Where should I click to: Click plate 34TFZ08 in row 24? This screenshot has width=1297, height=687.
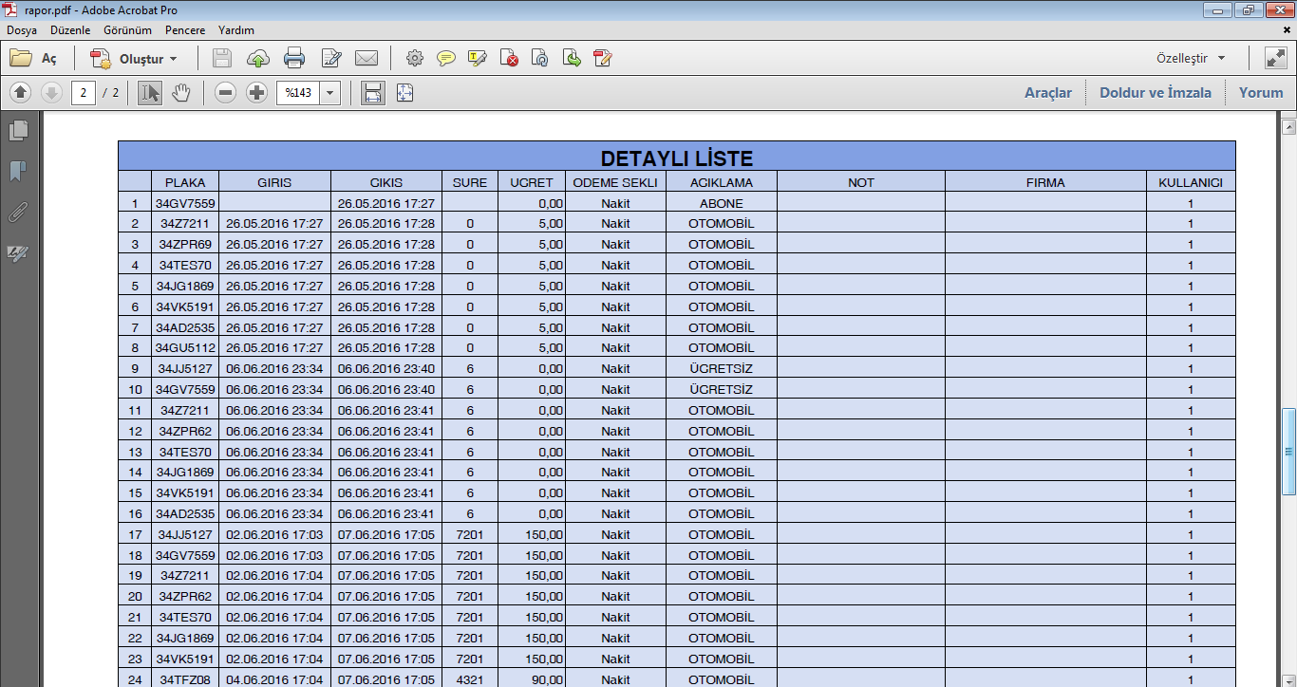pyautogui.click(x=185, y=679)
